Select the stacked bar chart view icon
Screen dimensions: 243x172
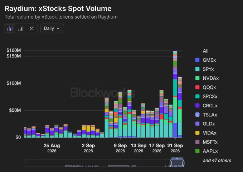coord(10,28)
